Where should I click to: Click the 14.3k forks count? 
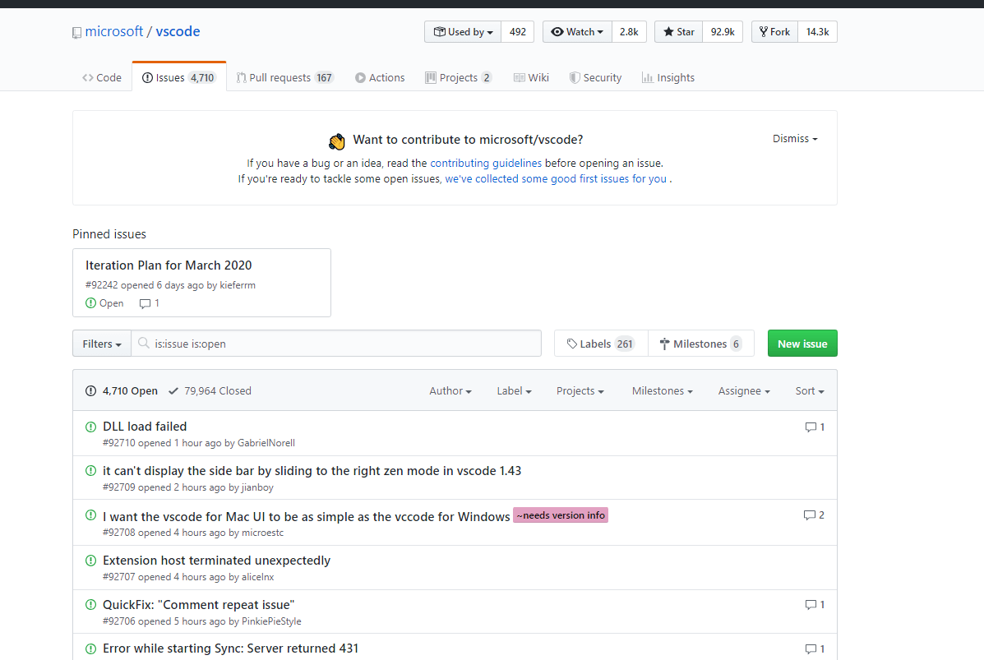(818, 32)
